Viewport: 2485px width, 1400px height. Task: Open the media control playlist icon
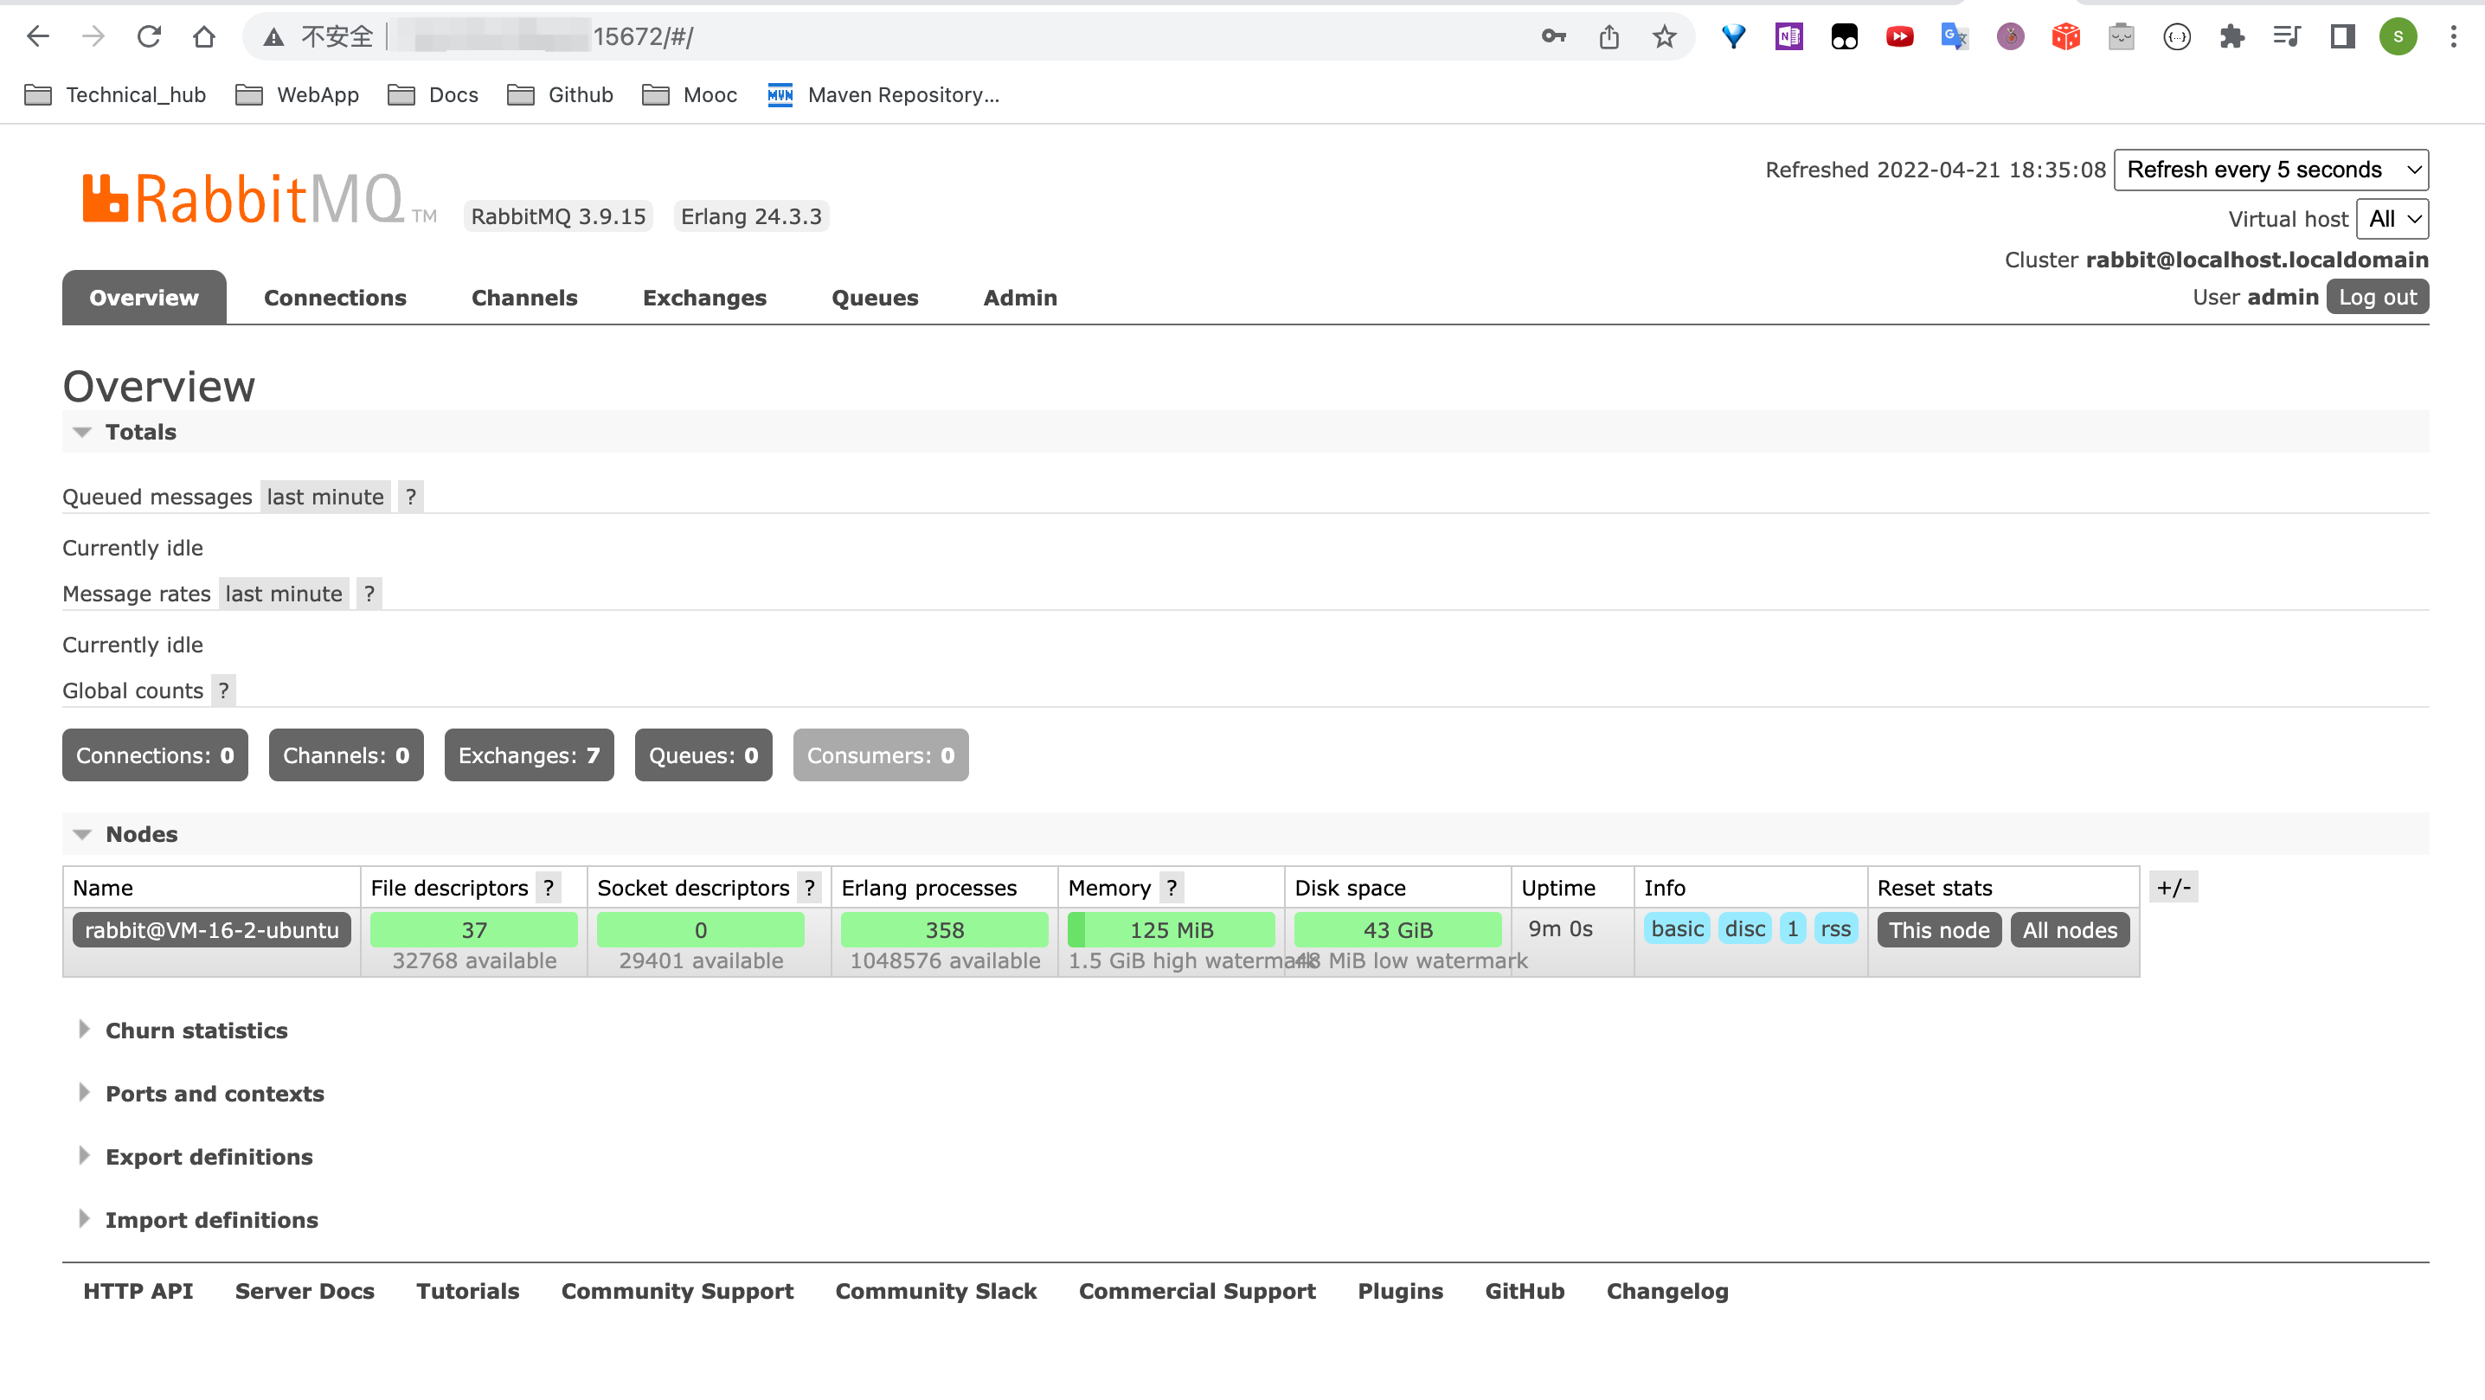[2287, 36]
